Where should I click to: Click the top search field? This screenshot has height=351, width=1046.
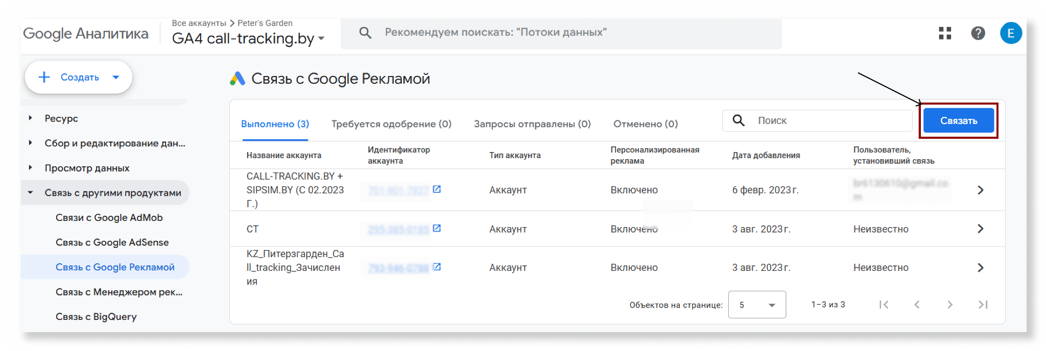561,33
